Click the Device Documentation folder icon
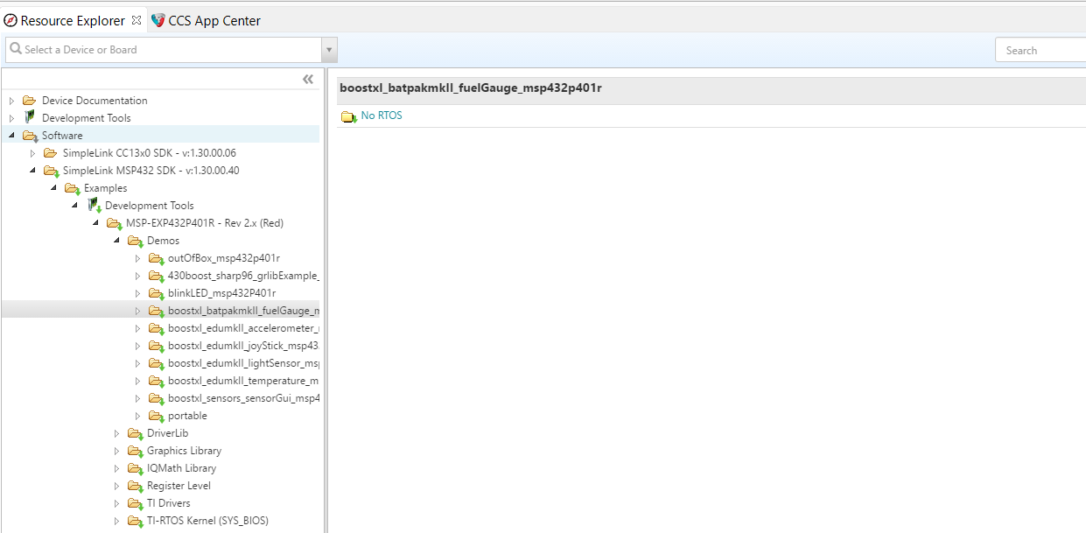1086x533 pixels. point(30,101)
